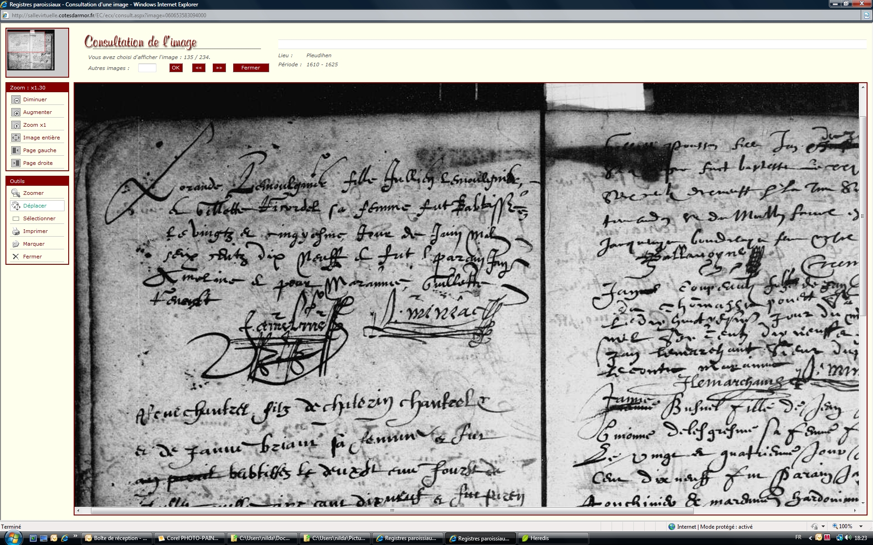The image size is (873, 545).
Task: Click the Augmenter zoom-in icon
Action: pos(16,112)
